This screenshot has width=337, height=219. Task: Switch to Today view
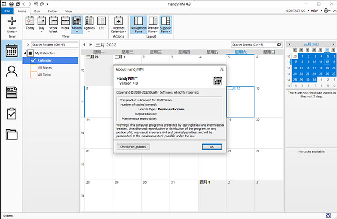pos(30,23)
